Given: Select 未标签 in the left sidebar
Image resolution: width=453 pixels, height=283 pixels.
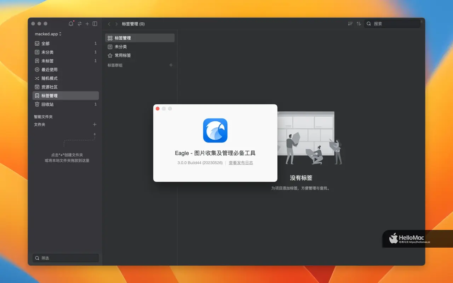Looking at the screenshot, I should click(65, 61).
